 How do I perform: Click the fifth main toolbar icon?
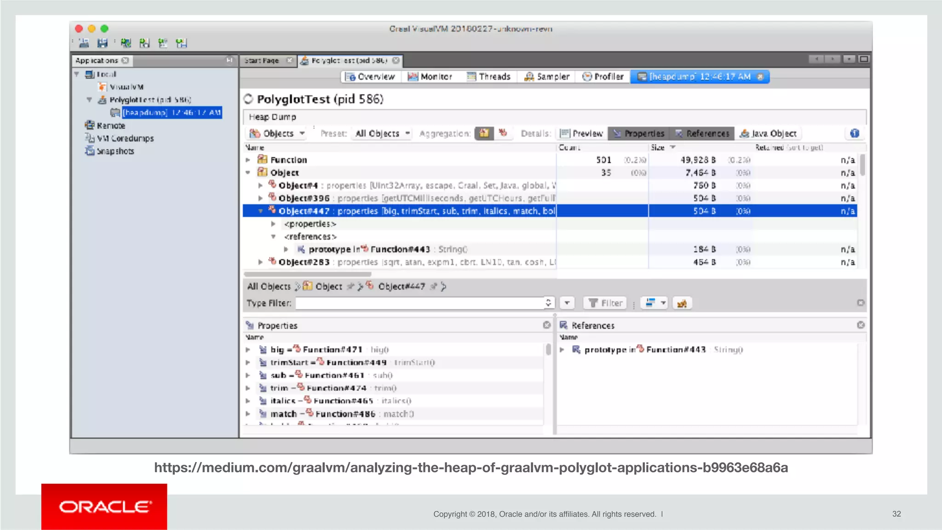[x=163, y=43]
